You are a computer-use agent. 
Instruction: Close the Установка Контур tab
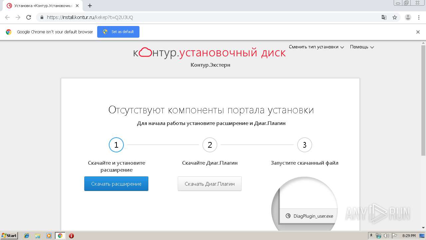[77, 6]
